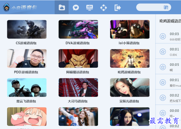Favorite the OJBK clip star
The image size is (181, 129).
point(163,52)
